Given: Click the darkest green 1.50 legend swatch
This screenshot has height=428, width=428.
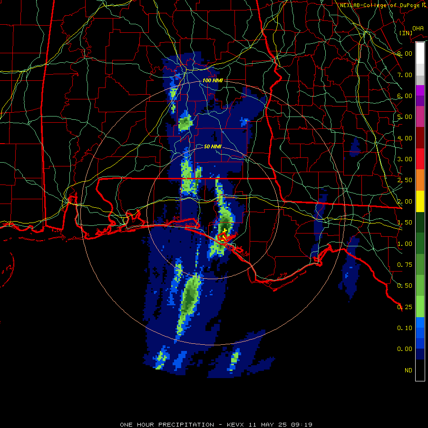Looking at the screenshot, I should (x=420, y=223).
